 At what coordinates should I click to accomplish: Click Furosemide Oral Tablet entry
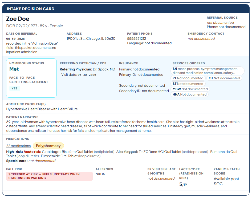click(71, 156)
